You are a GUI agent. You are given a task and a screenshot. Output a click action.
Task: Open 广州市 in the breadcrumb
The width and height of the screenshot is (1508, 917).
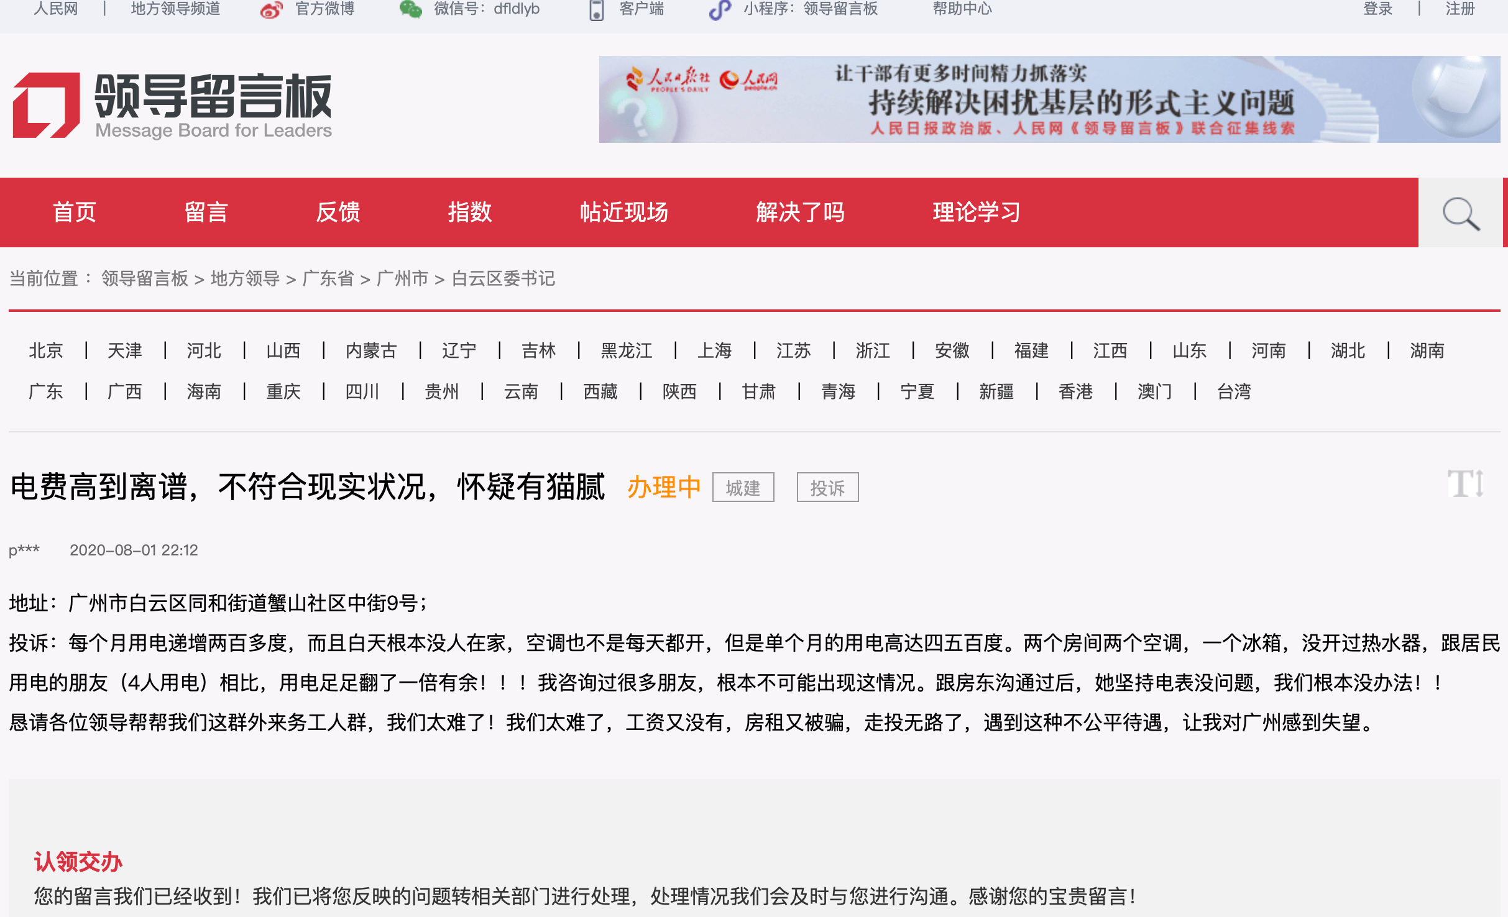(x=403, y=278)
